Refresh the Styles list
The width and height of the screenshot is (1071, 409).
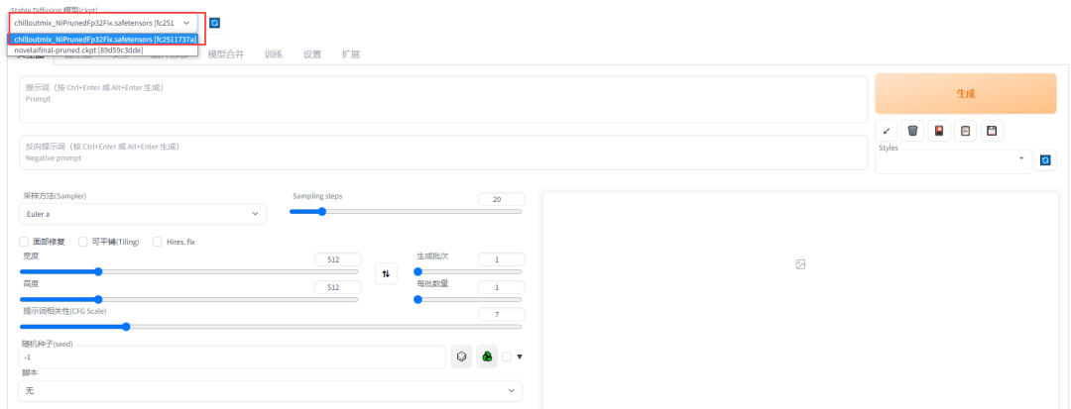pyautogui.click(x=1045, y=160)
